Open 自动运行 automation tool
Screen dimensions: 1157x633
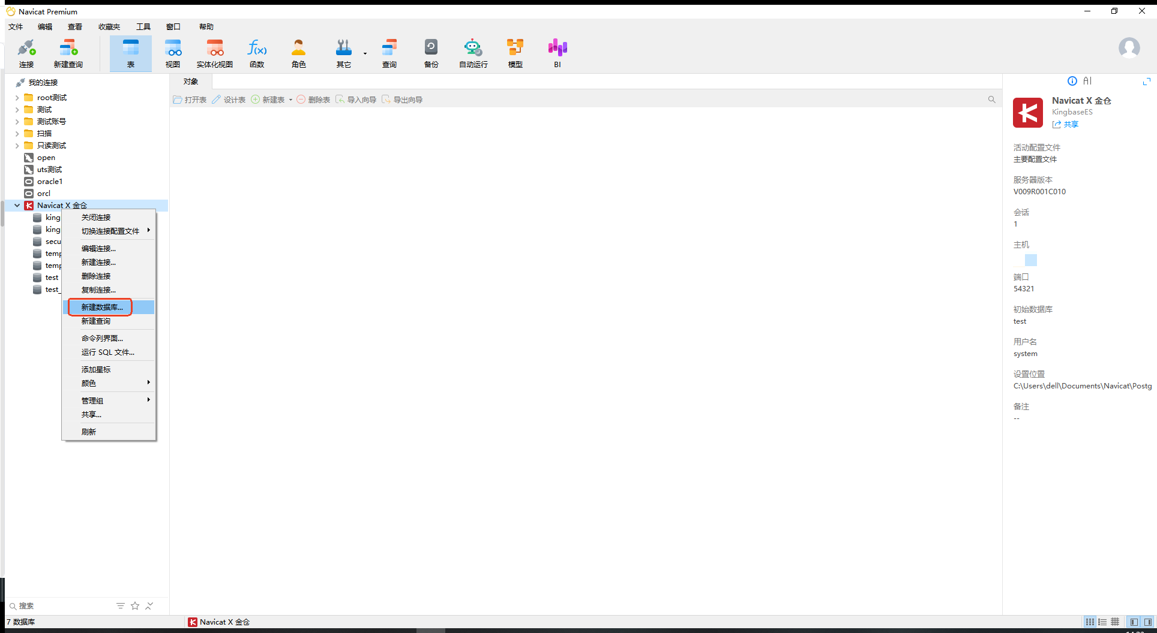[473, 54]
